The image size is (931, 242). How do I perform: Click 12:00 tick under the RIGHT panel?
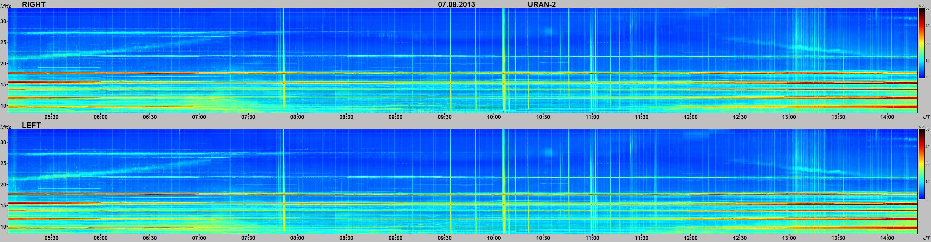point(690,117)
